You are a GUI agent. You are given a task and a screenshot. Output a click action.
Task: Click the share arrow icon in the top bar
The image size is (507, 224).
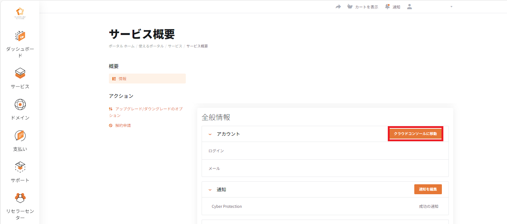pyautogui.click(x=338, y=7)
